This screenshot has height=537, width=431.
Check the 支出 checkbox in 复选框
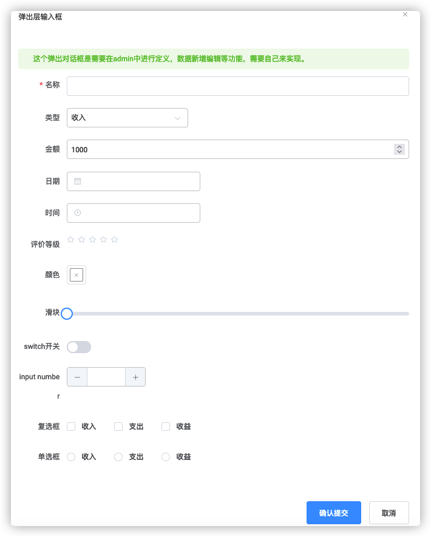coord(118,427)
